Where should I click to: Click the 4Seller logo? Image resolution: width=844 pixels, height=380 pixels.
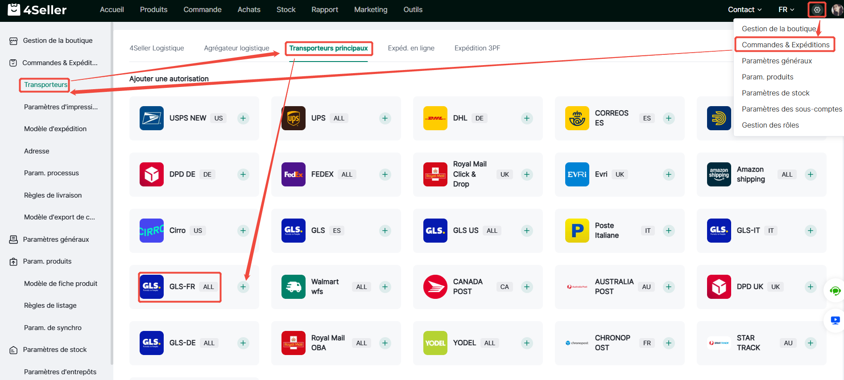pyautogui.click(x=37, y=9)
